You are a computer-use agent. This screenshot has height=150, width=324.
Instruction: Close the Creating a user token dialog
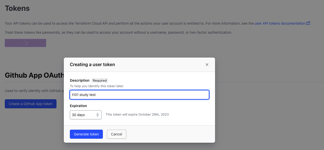click(x=207, y=65)
